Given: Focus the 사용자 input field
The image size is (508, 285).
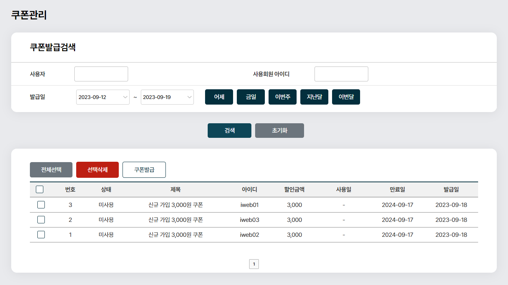Looking at the screenshot, I should [101, 74].
